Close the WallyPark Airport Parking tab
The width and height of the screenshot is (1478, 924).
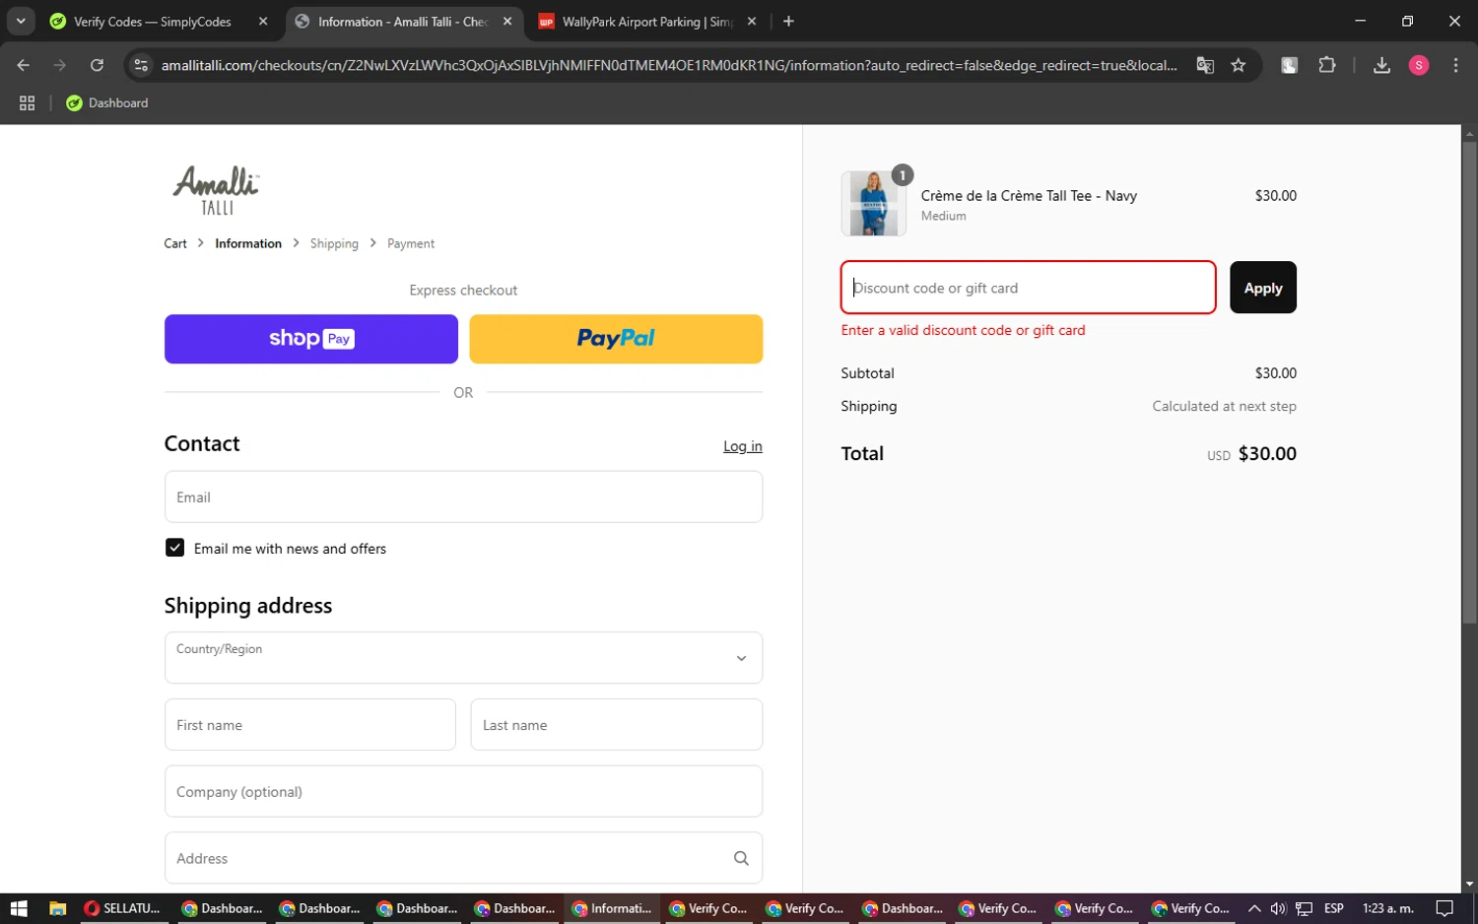coord(752,22)
